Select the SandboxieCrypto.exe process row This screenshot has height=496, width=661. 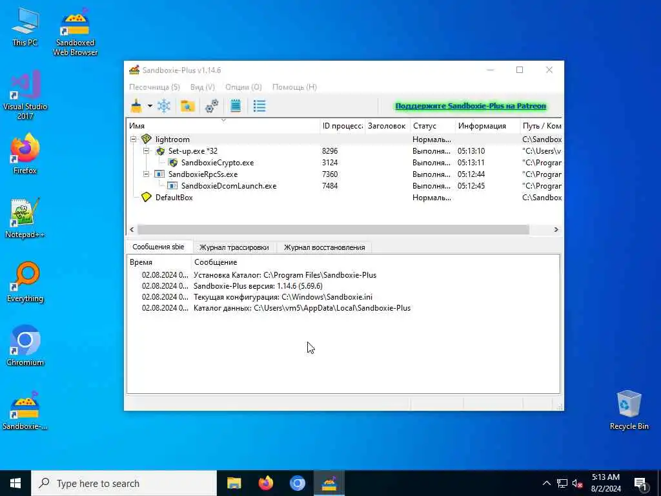point(345,162)
